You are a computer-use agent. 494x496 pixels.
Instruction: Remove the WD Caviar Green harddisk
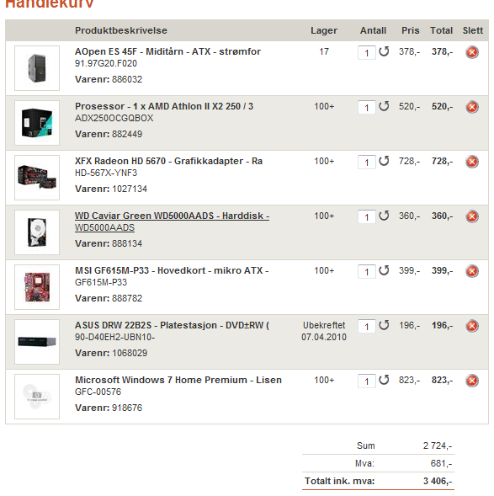[x=472, y=216]
